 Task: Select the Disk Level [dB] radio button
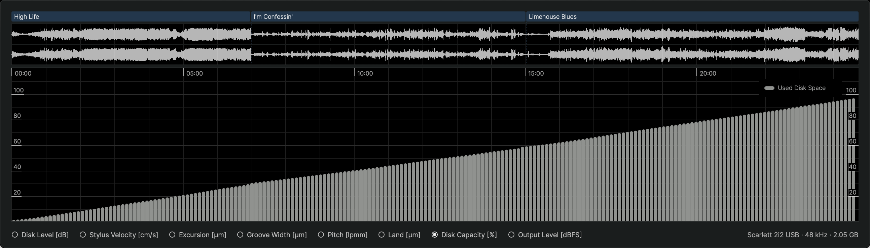click(x=15, y=235)
